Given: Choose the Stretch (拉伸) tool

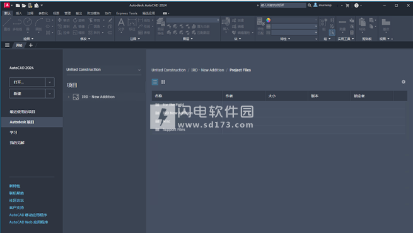Looking at the screenshot, I should click(x=64, y=33).
